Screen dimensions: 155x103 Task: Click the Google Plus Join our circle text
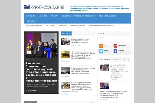122,47
